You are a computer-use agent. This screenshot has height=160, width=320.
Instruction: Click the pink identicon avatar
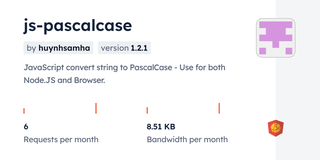click(275, 38)
